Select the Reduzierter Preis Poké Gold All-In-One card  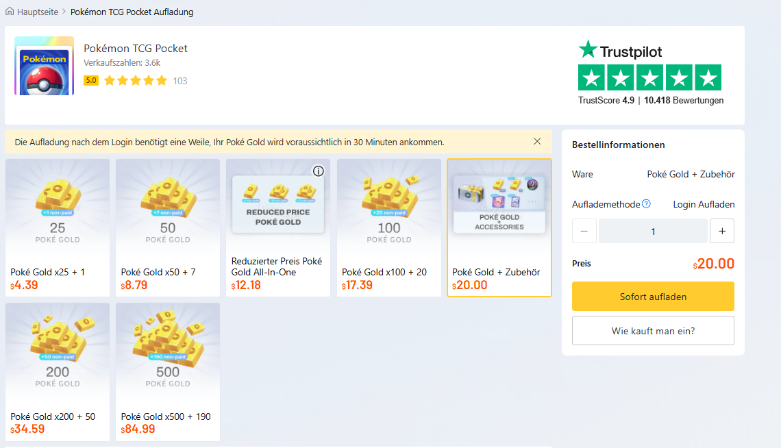[278, 227]
